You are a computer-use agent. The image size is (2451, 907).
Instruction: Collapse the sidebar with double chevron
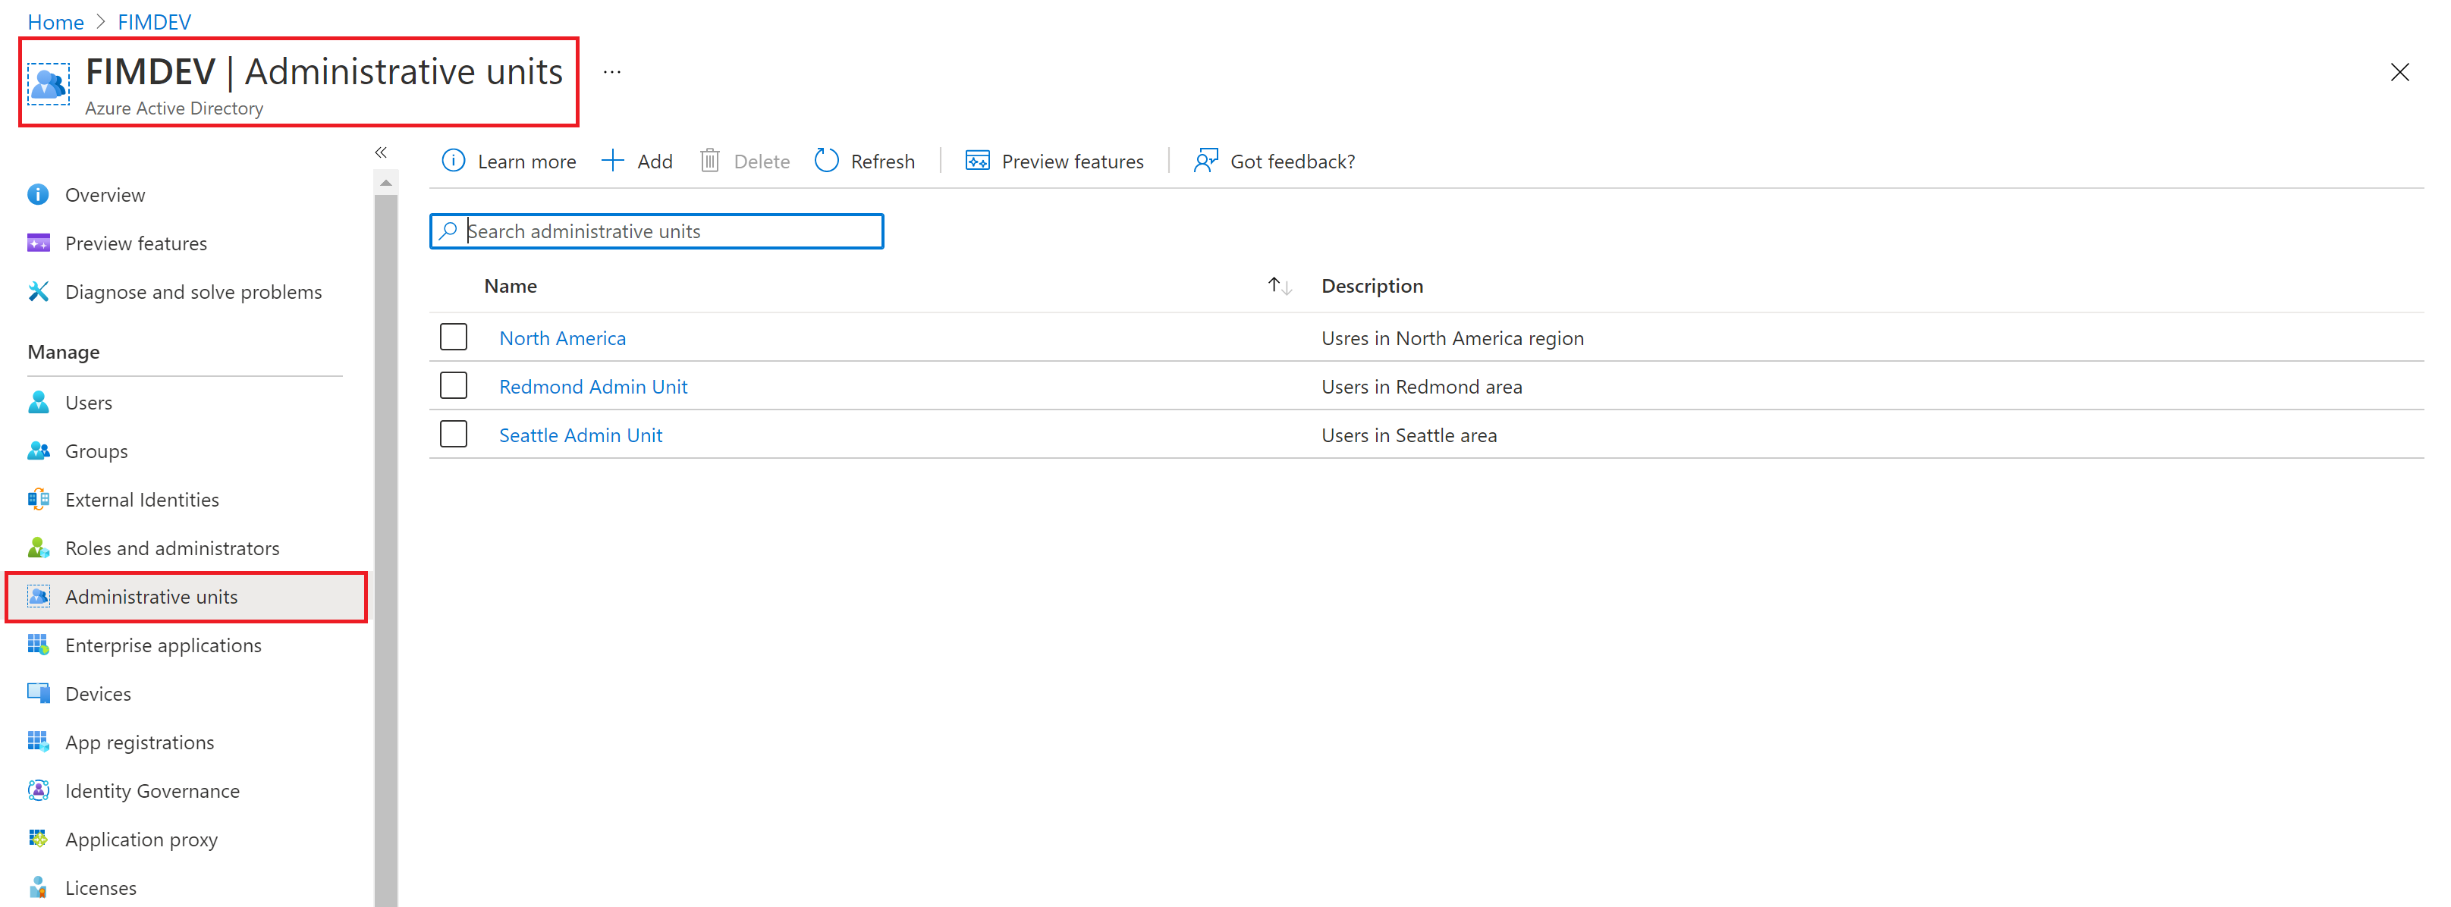pos(381,152)
